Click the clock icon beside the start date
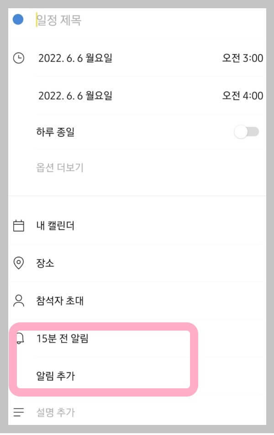Viewport: 274px width, 435px height. tap(18, 58)
